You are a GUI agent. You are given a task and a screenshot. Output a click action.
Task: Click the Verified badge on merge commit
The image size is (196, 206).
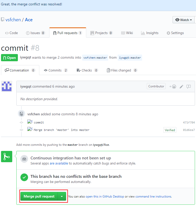170,130
